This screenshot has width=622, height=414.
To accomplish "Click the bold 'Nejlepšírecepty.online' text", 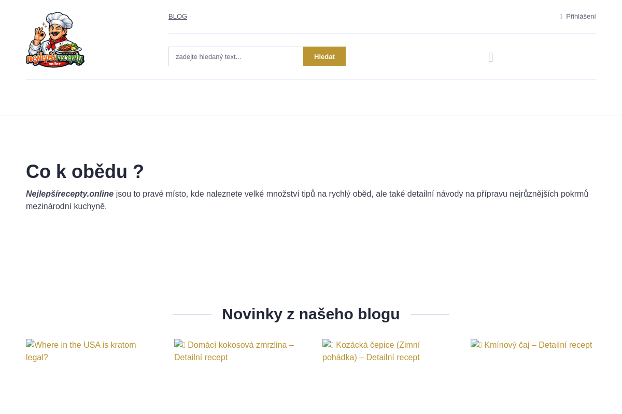I will pos(69,194).
